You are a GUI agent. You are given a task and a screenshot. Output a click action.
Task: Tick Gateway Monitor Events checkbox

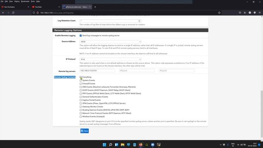click(81, 107)
